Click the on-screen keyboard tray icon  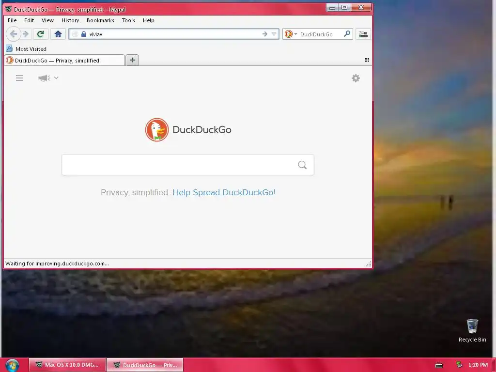(439, 365)
